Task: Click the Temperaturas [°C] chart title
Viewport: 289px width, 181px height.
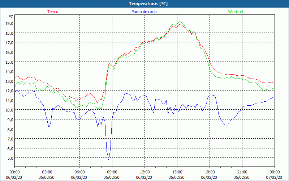Action: tap(148, 4)
